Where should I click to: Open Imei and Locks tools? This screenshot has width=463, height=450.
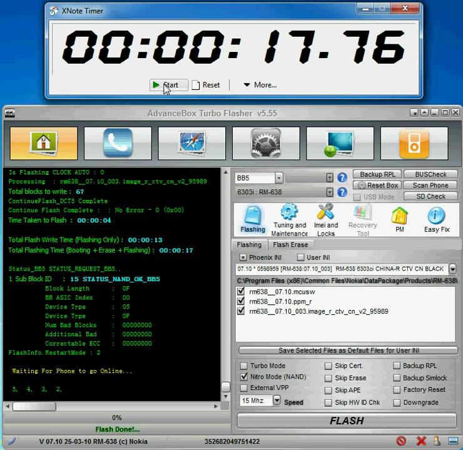click(x=326, y=220)
